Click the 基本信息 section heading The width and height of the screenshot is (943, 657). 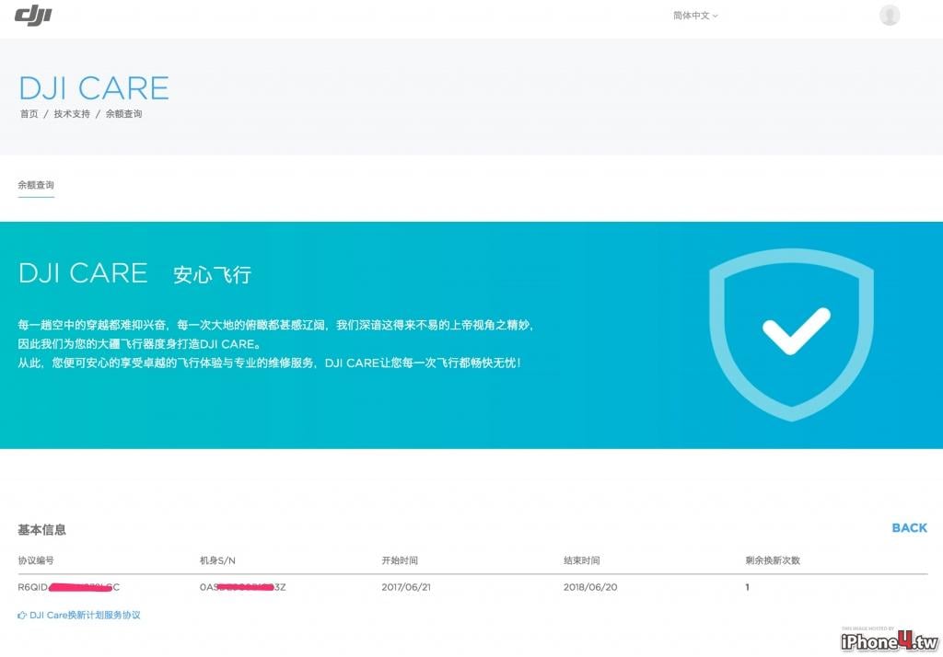coord(41,530)
